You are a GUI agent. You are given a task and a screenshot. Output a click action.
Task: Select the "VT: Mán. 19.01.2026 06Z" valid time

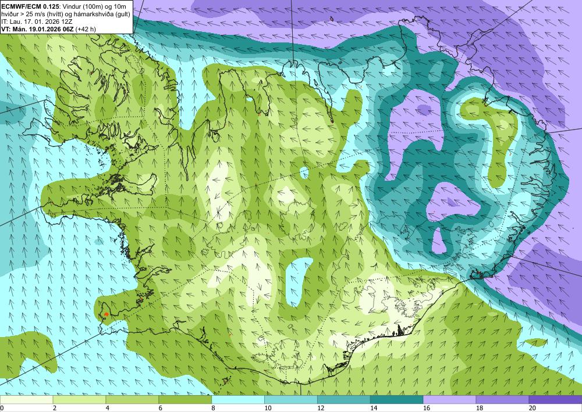pyautogui.click(x=37, y=29)
